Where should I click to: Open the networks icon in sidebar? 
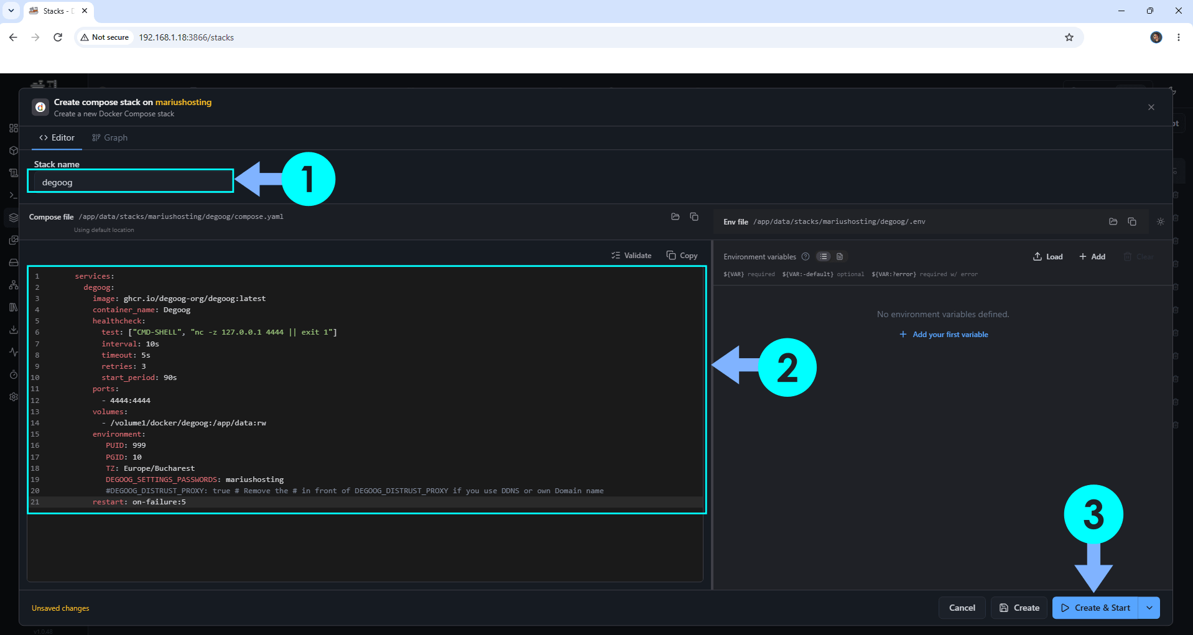(x=13, y=285)
